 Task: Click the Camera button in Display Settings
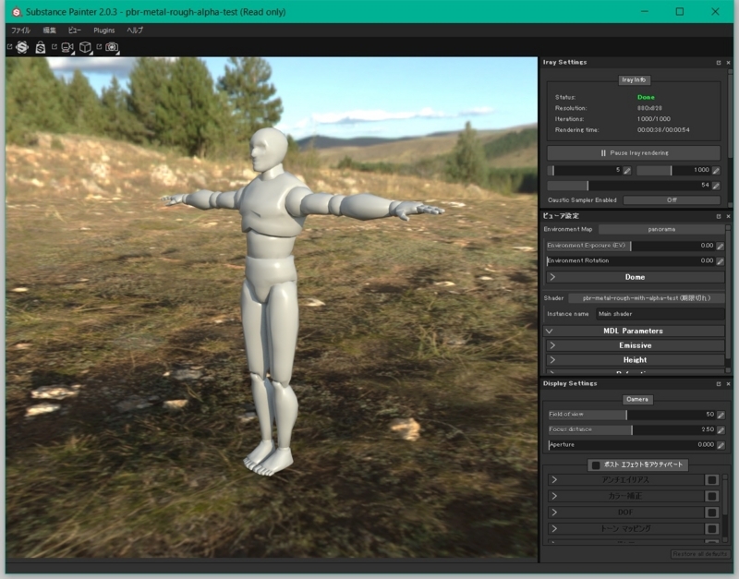pyautogui.click(x=637, y=400)
